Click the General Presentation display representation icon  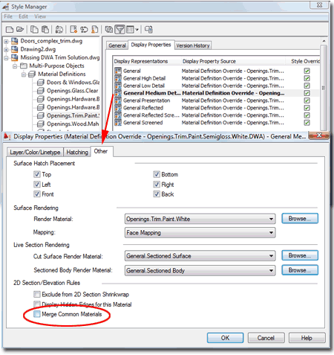click(118, 100)
